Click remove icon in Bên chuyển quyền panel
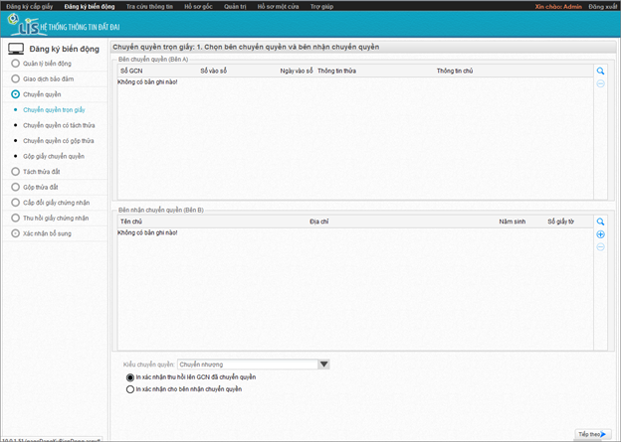 tap(600, 83)
